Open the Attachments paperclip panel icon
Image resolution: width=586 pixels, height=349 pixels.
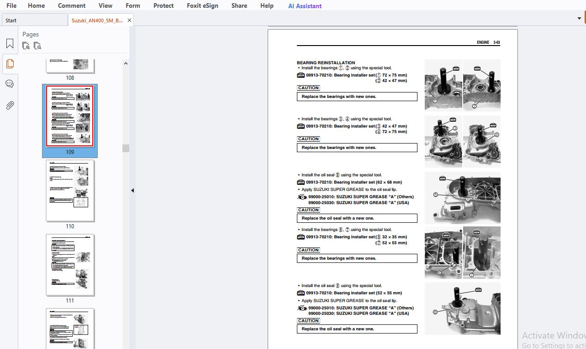tap(10, 105)
